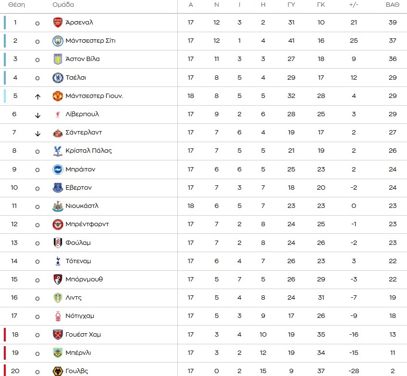This screenshot has height=376, width=407.
Task: Click the Wolves club crest
Action: pyautogui.click(x=58, y=371)
